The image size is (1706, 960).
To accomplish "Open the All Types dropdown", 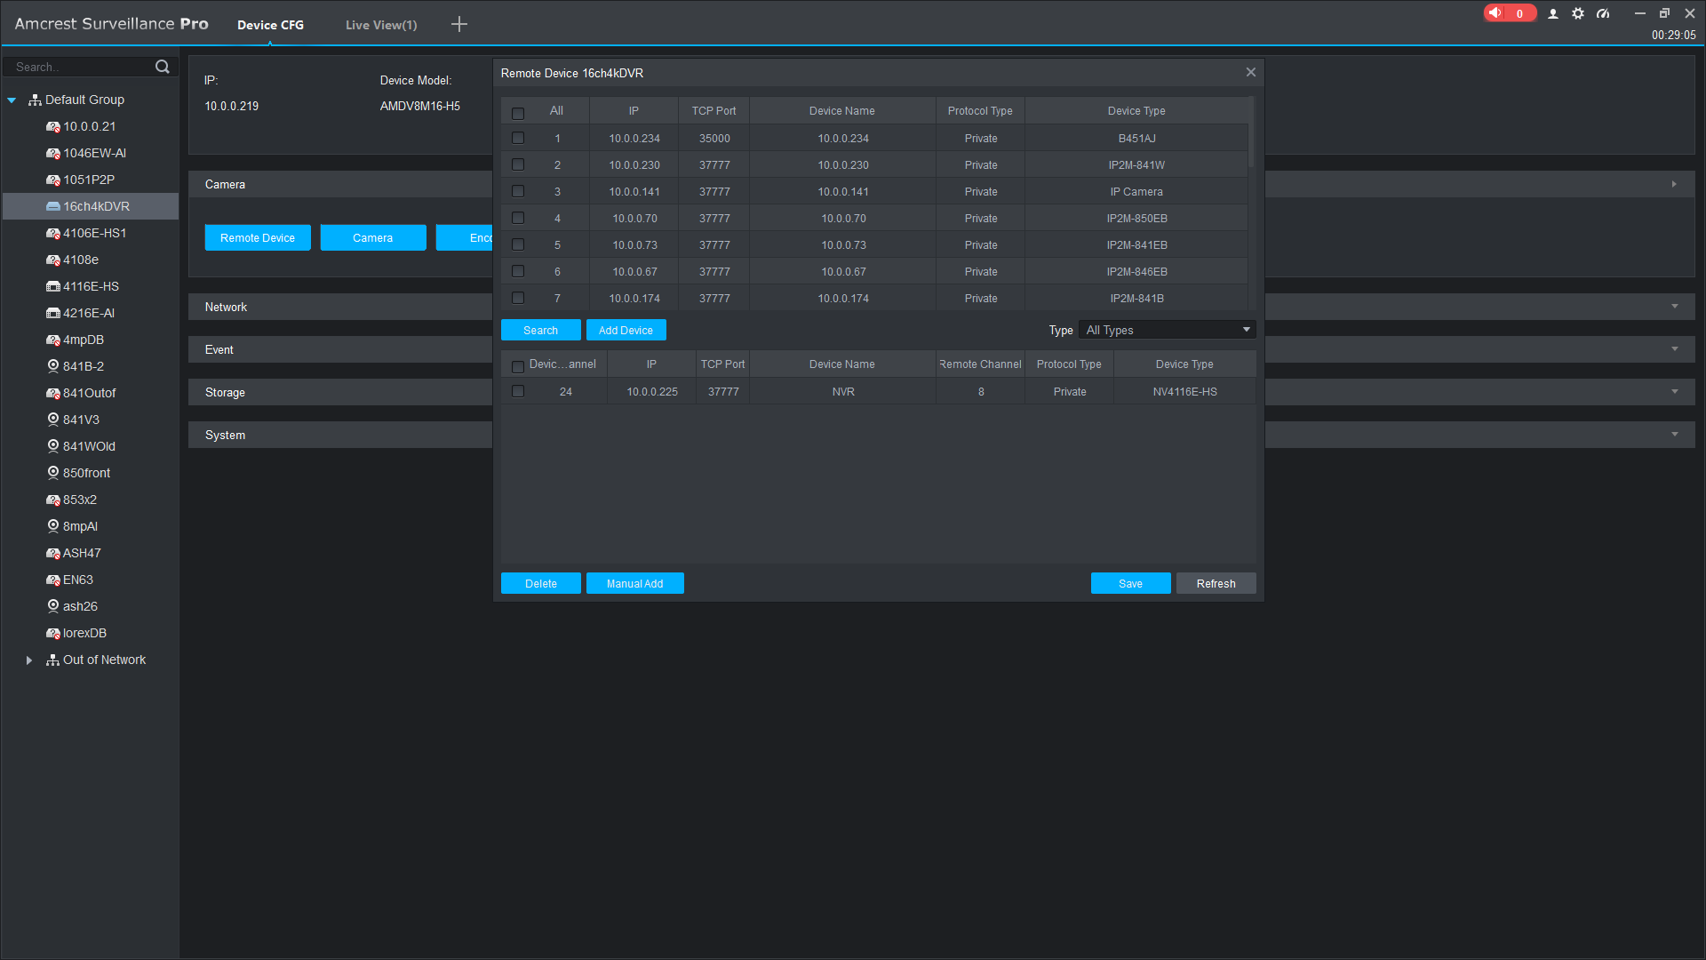I will tap(1167, 330).
